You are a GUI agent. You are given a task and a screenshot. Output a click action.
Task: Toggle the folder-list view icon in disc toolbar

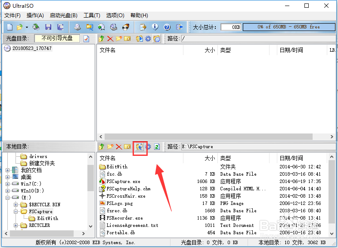point(157,39)
